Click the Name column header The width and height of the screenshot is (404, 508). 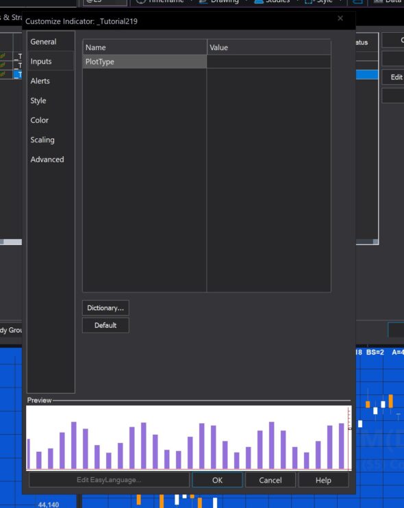coord(144,47)
